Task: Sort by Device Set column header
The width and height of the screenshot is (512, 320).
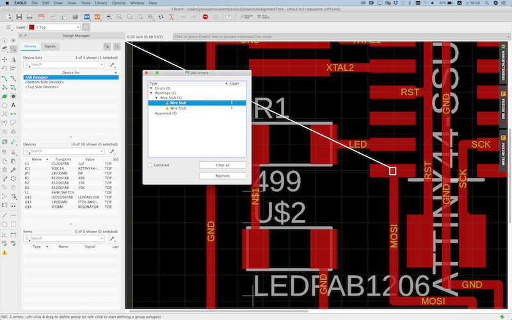Action: pyautogui.click(x=71, y=72)
